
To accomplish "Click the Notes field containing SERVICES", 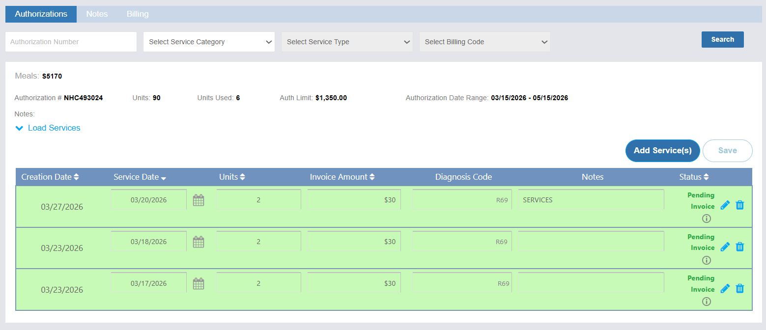I will (x=591, y=200).
